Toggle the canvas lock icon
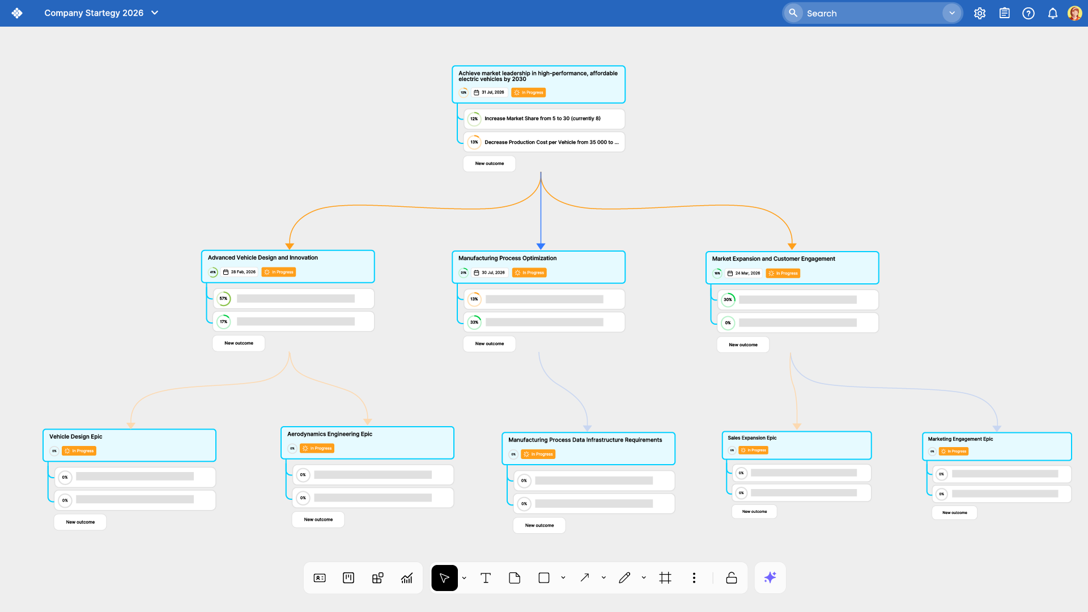This screenshot has width=1088, height=612. click(x=732, y=578)
